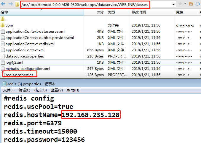
Task: Click the back navigation arrow
Action: coord(3,4)
